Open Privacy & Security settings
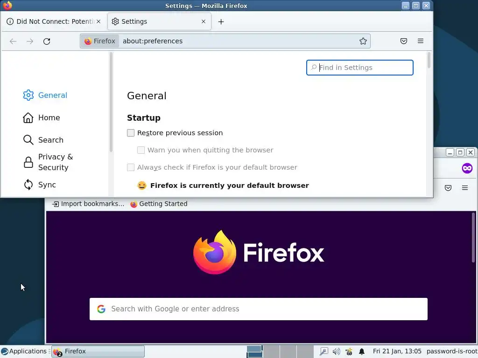Screen dimensions: 478x358 coord(48,162)
